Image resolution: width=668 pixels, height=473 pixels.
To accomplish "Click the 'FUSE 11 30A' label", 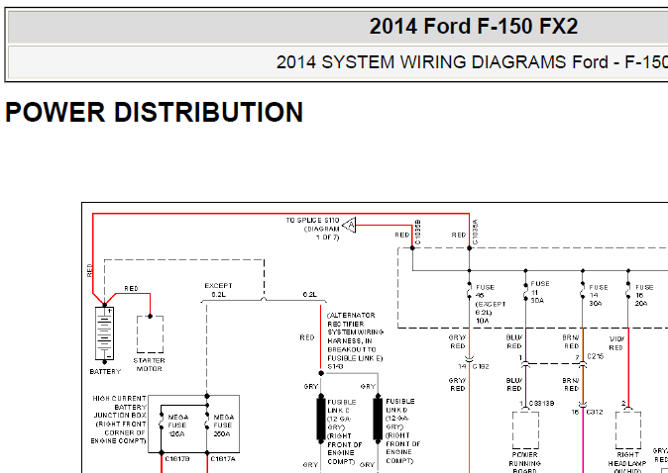I will [540, 292].
